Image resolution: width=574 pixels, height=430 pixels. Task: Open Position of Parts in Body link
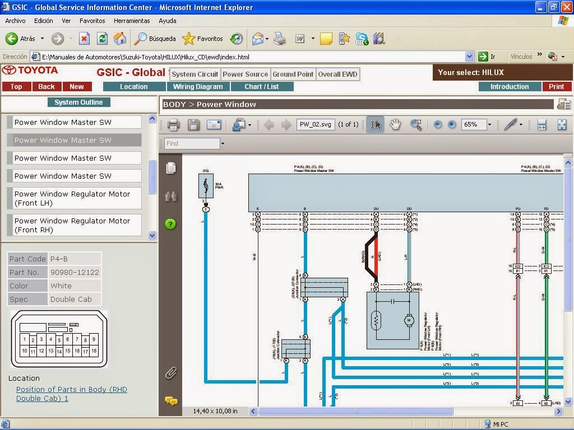point(71,394)
